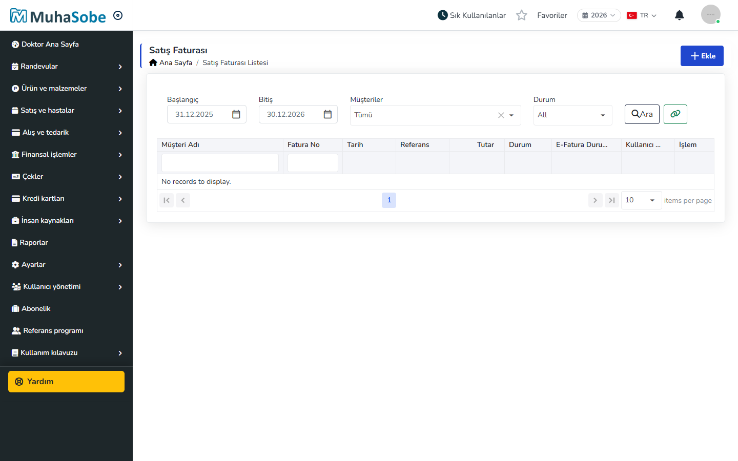Expand Satış ve hastalar menu

[x=67, y=111]
